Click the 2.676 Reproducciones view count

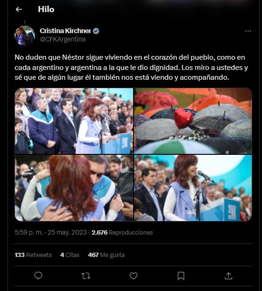122,232
